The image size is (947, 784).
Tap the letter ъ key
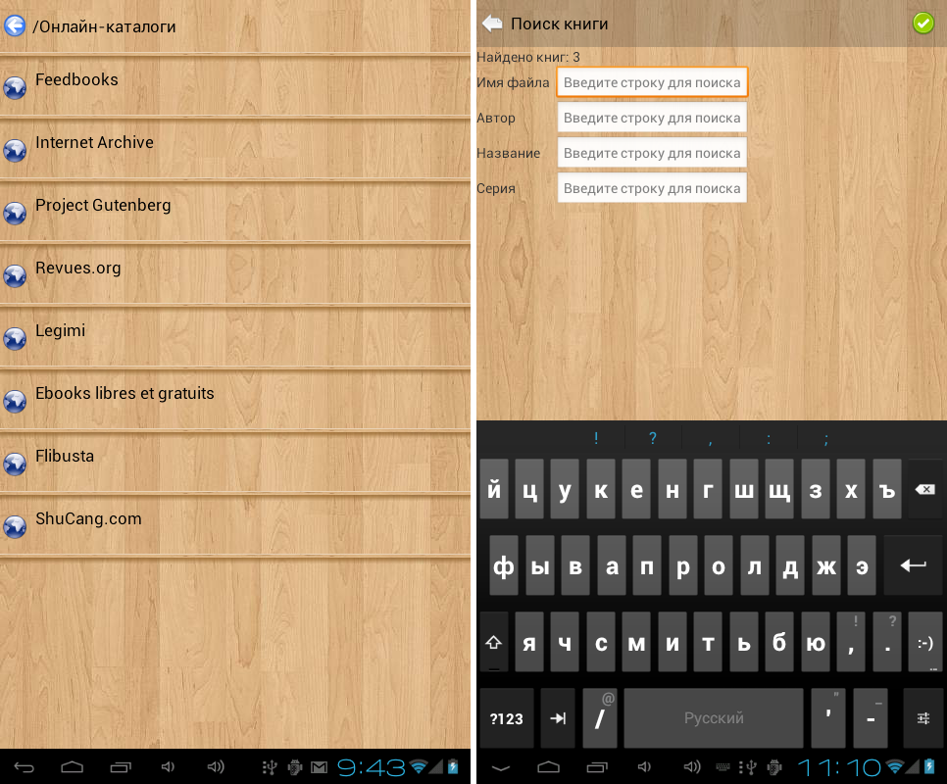(887, 489)
